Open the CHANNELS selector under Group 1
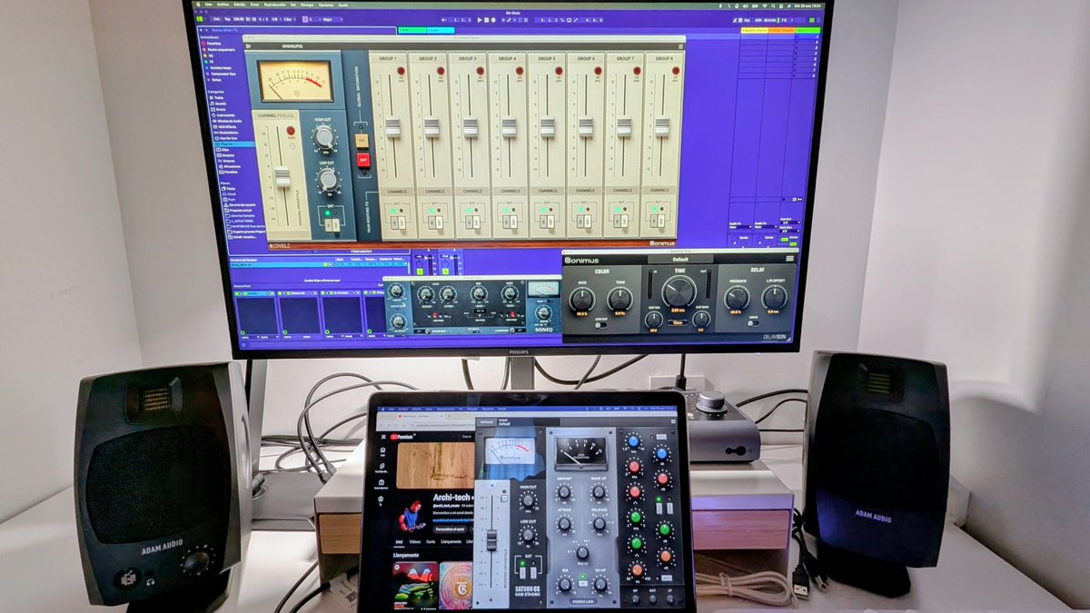This screenshot has width=1090, height=613. coord(397,192)
